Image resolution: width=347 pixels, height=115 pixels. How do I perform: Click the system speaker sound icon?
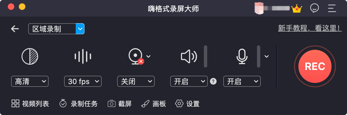click(x=189, y=57)
